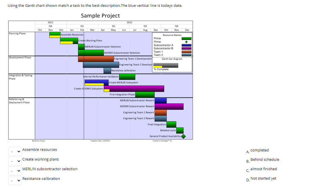
Task: Select the Engineering Team 1 Rework orange bar
Action: (x=161, y=112)
